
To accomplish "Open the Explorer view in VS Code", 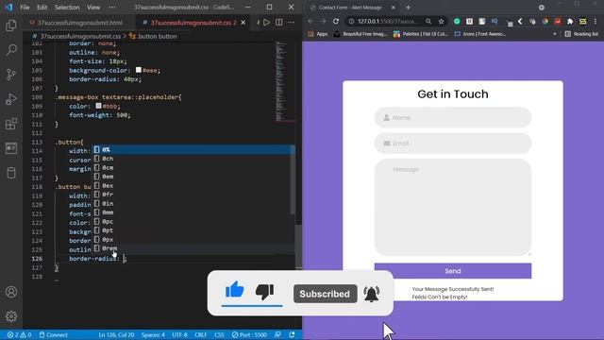I will tap(11, 25).
